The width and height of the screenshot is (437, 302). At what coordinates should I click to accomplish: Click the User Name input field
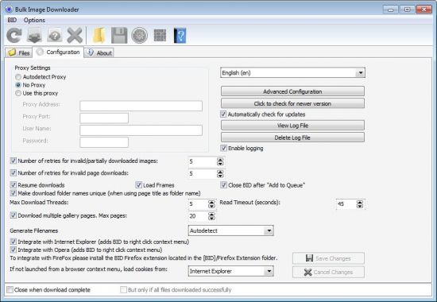point(141,130)
